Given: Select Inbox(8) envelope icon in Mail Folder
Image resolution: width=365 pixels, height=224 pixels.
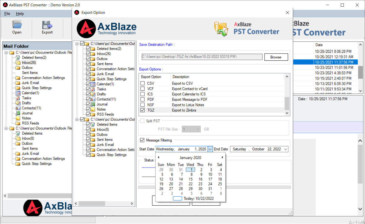Looking at the screenshot, I should coord(18,138).
